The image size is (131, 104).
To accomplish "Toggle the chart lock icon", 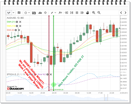I will [x=88, y=13].
